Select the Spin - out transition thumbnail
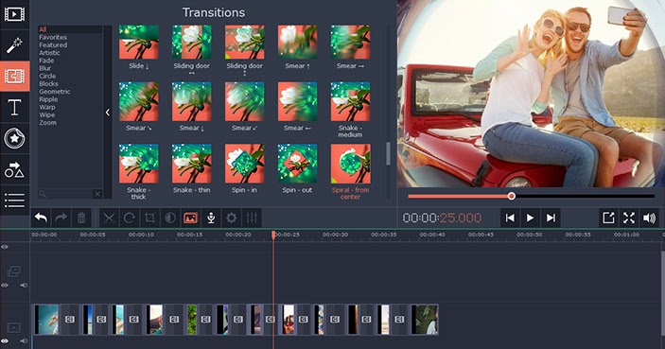Viewport: 665px width, 349px height. 297,164
